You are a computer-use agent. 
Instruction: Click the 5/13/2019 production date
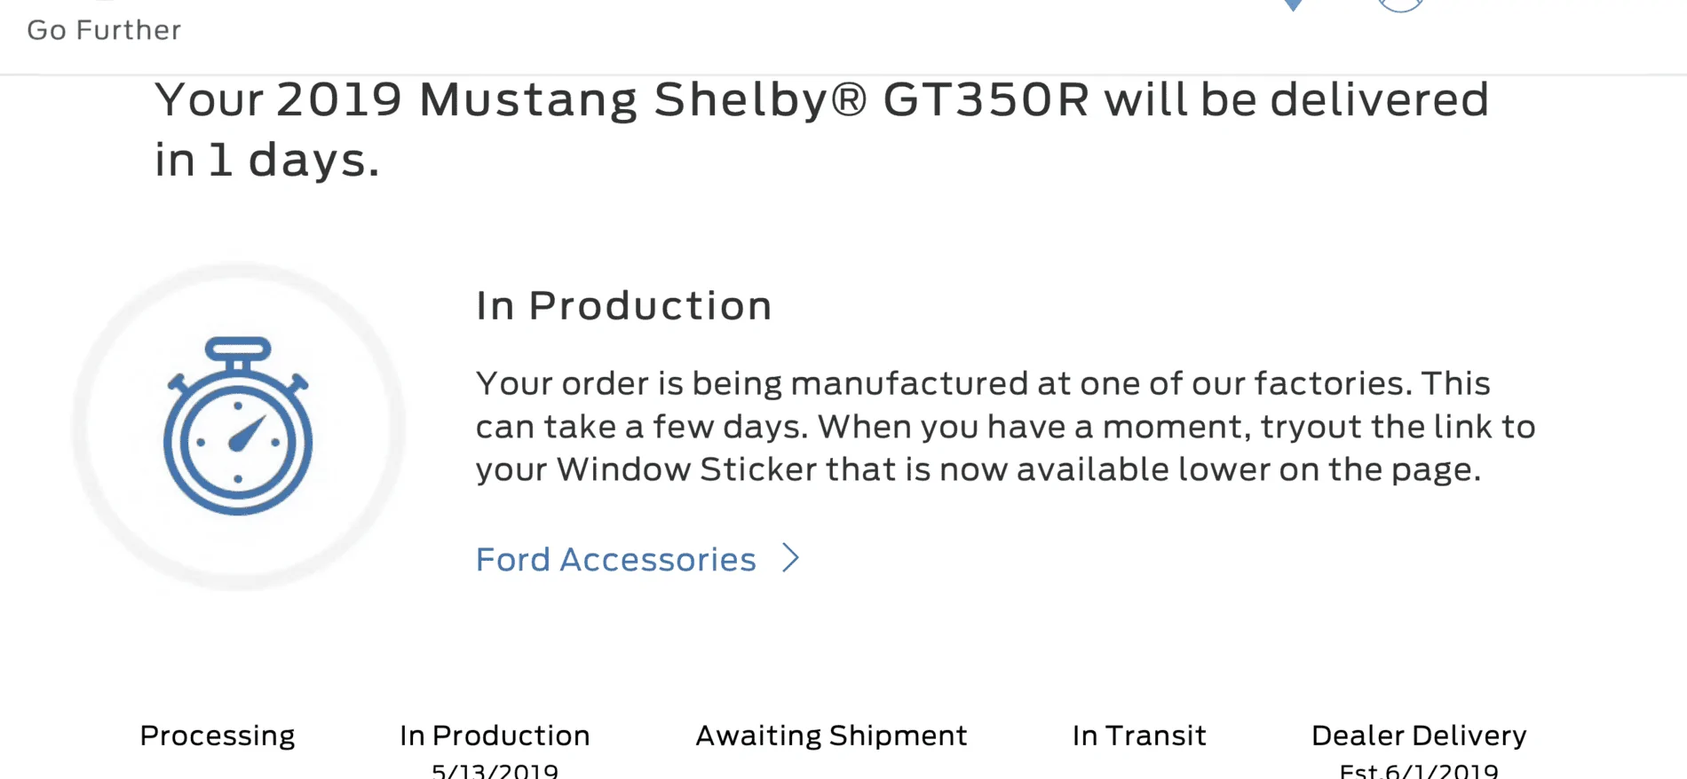495,770
